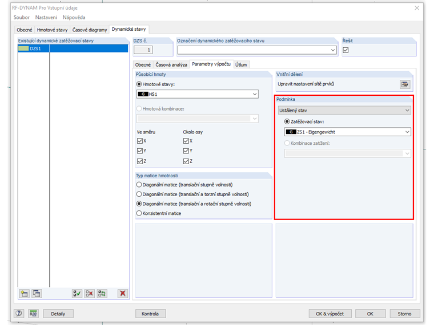The image size is (434, 325).
Task: Select the DZS1 row in the list
Action: pyautogui.click(x=73, y=48)
